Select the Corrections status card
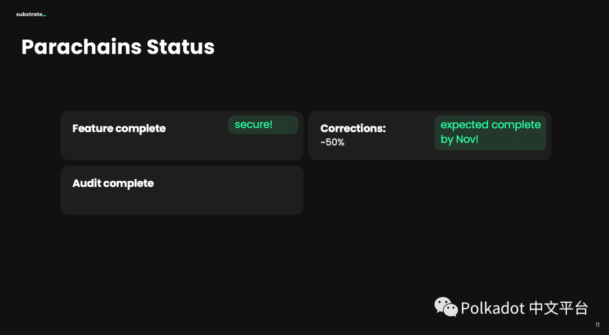The width and height of the screenshot is (609, 335). click(x=430, y=135)
